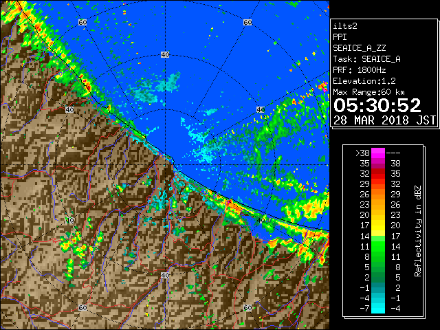Click the ">38" legend value
The width and height of the screenshot is (440, 330).
click(x=362, y=153)
